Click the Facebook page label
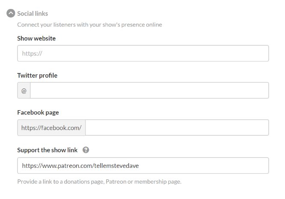 coord(38,113)
